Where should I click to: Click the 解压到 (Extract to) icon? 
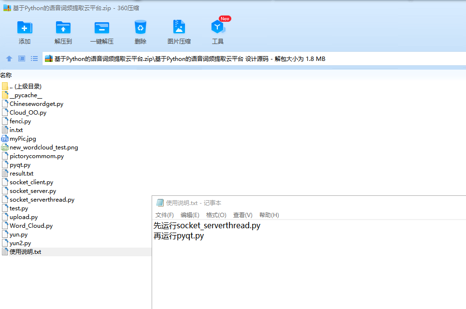(63, 28)
